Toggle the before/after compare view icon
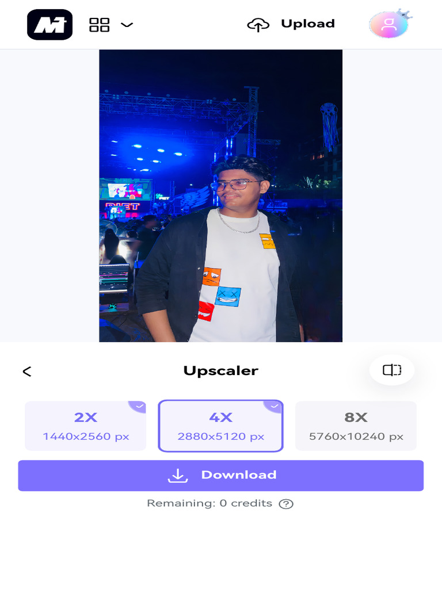This screenshot has width=442, height=589. click(x=392, y=370)
